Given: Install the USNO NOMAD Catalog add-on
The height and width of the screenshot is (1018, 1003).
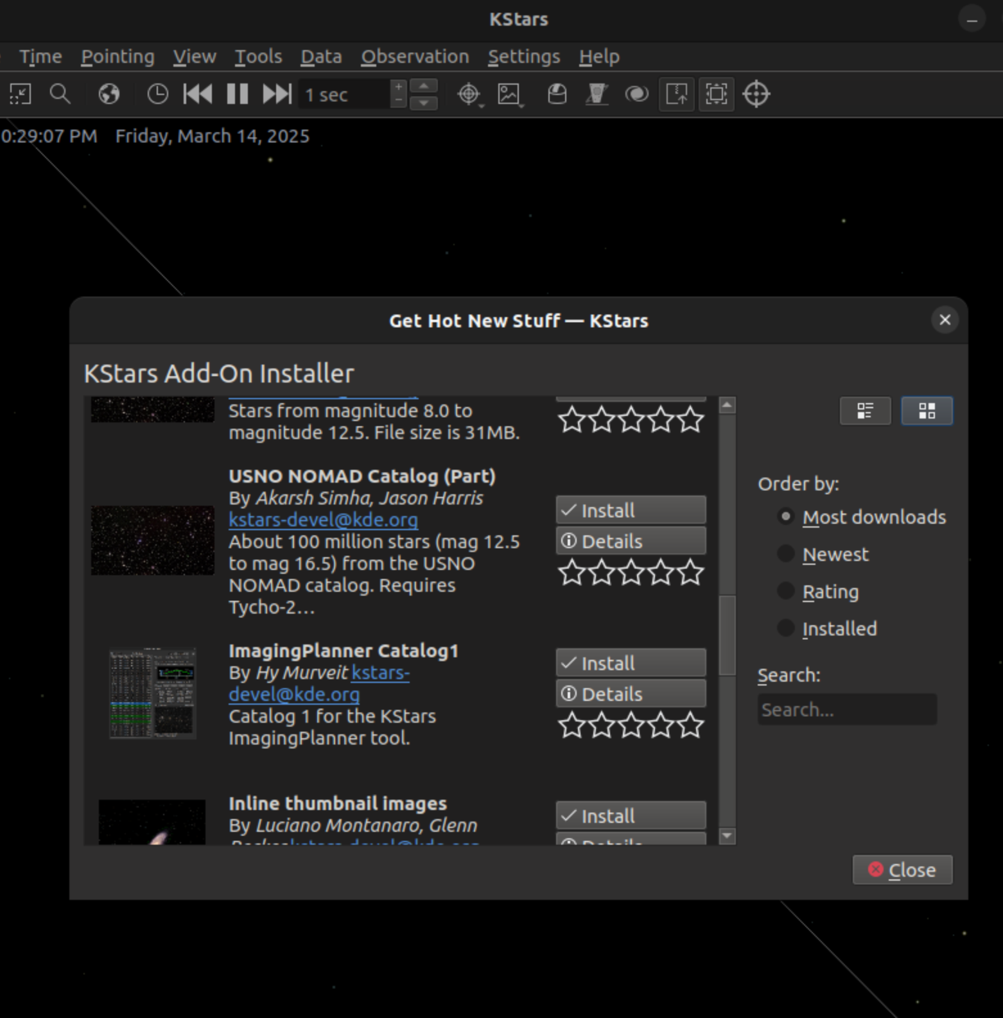Looking at the screenshot, I should click(631, 510).
